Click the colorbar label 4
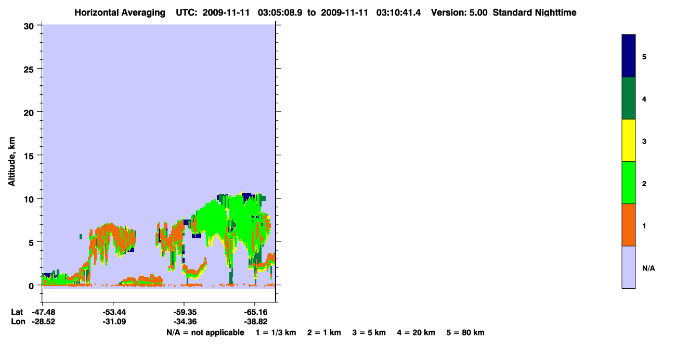The height and width of the screenshot is (347, 676). (644, 99)
